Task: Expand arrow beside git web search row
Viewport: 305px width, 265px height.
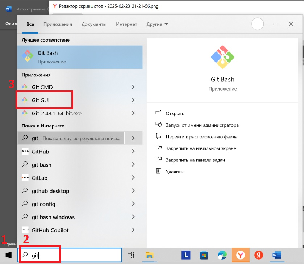Action: [133, 138]
